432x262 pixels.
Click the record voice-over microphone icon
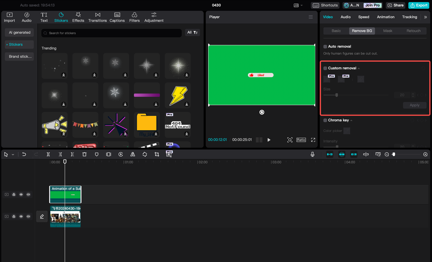312,154
